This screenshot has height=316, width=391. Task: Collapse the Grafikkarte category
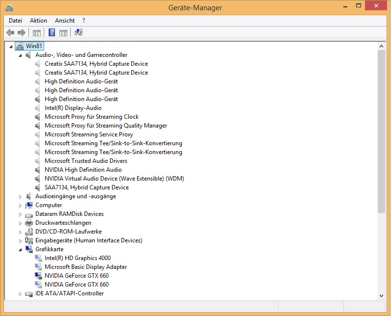(20, 250)
